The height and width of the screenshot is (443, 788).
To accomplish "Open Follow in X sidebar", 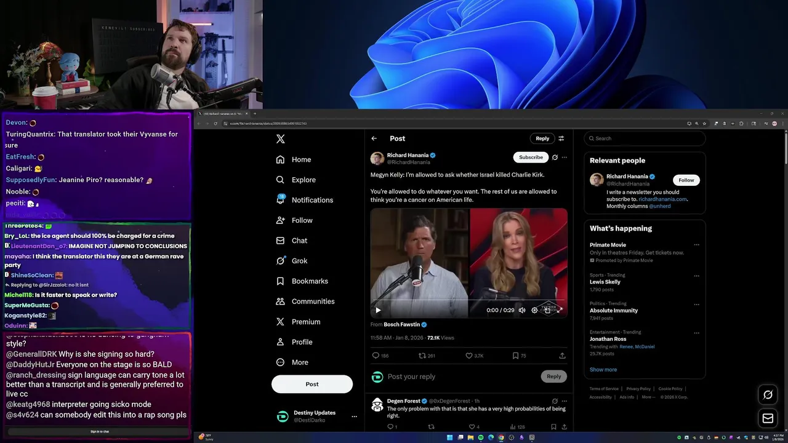I will click(294, 220).
